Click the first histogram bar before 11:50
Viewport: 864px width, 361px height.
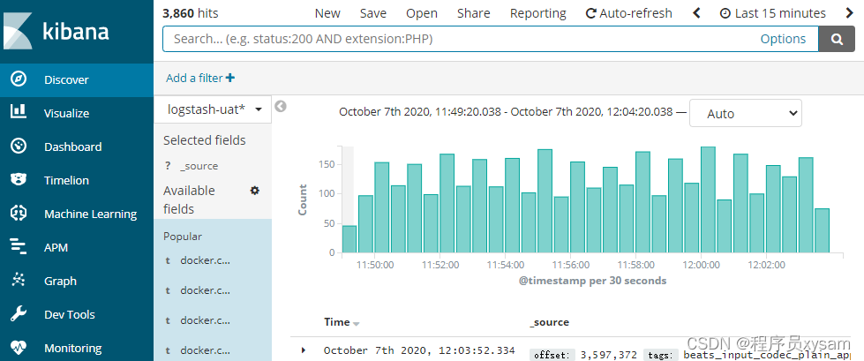[349, 238]
